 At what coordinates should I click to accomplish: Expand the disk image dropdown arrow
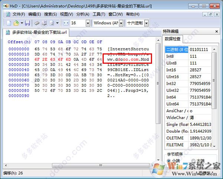click(57, 23)
